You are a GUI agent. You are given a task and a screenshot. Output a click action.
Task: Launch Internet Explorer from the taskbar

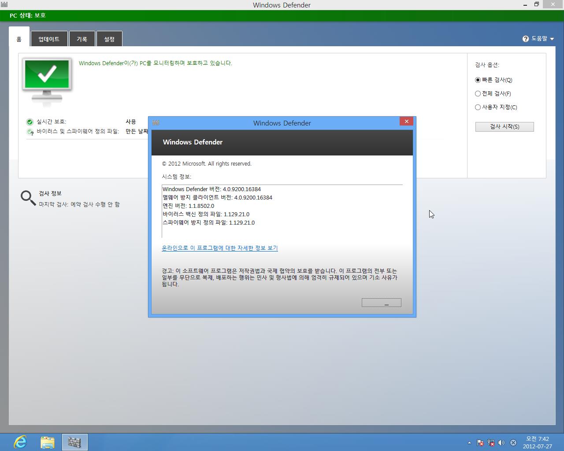click(x=20, y=442)
